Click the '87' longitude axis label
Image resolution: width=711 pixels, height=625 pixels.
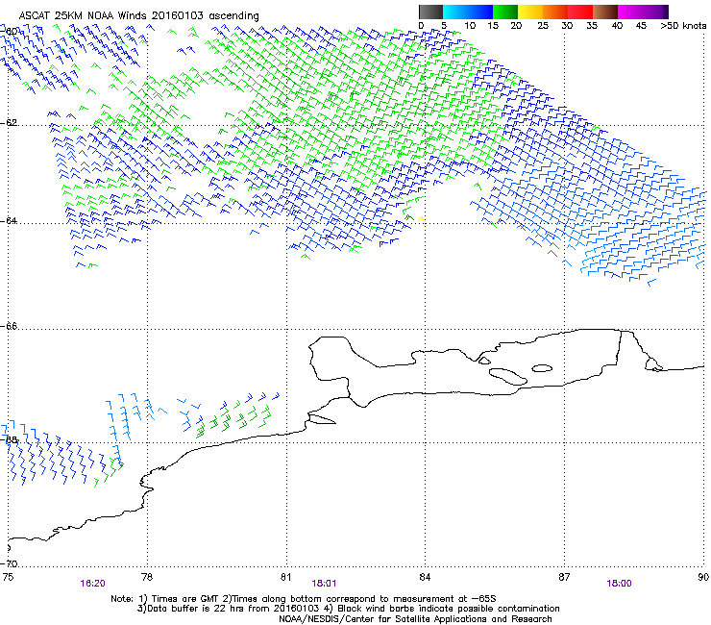(564, 577)
